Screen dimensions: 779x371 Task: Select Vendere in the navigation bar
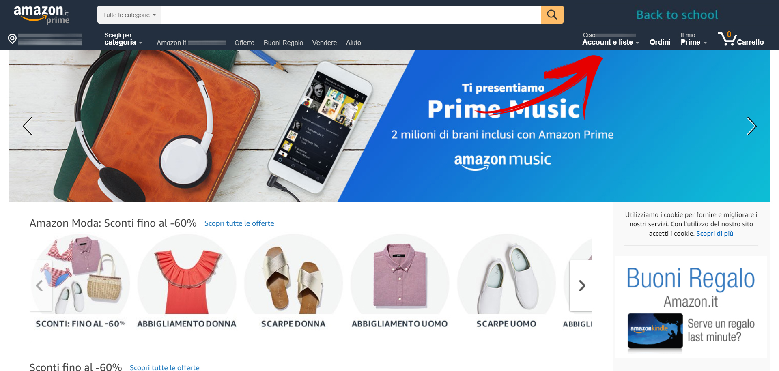pos(324,43)
